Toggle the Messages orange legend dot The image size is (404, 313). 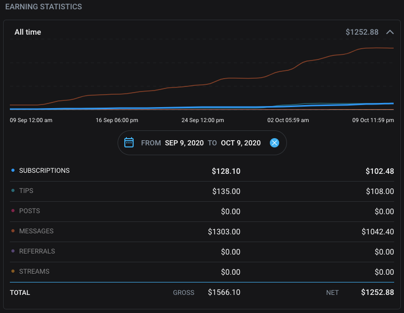point(13,231)
